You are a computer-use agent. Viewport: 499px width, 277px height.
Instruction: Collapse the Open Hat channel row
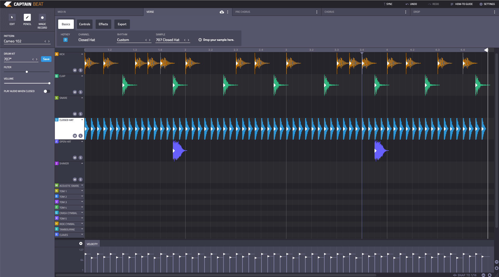tap(82, 141)
